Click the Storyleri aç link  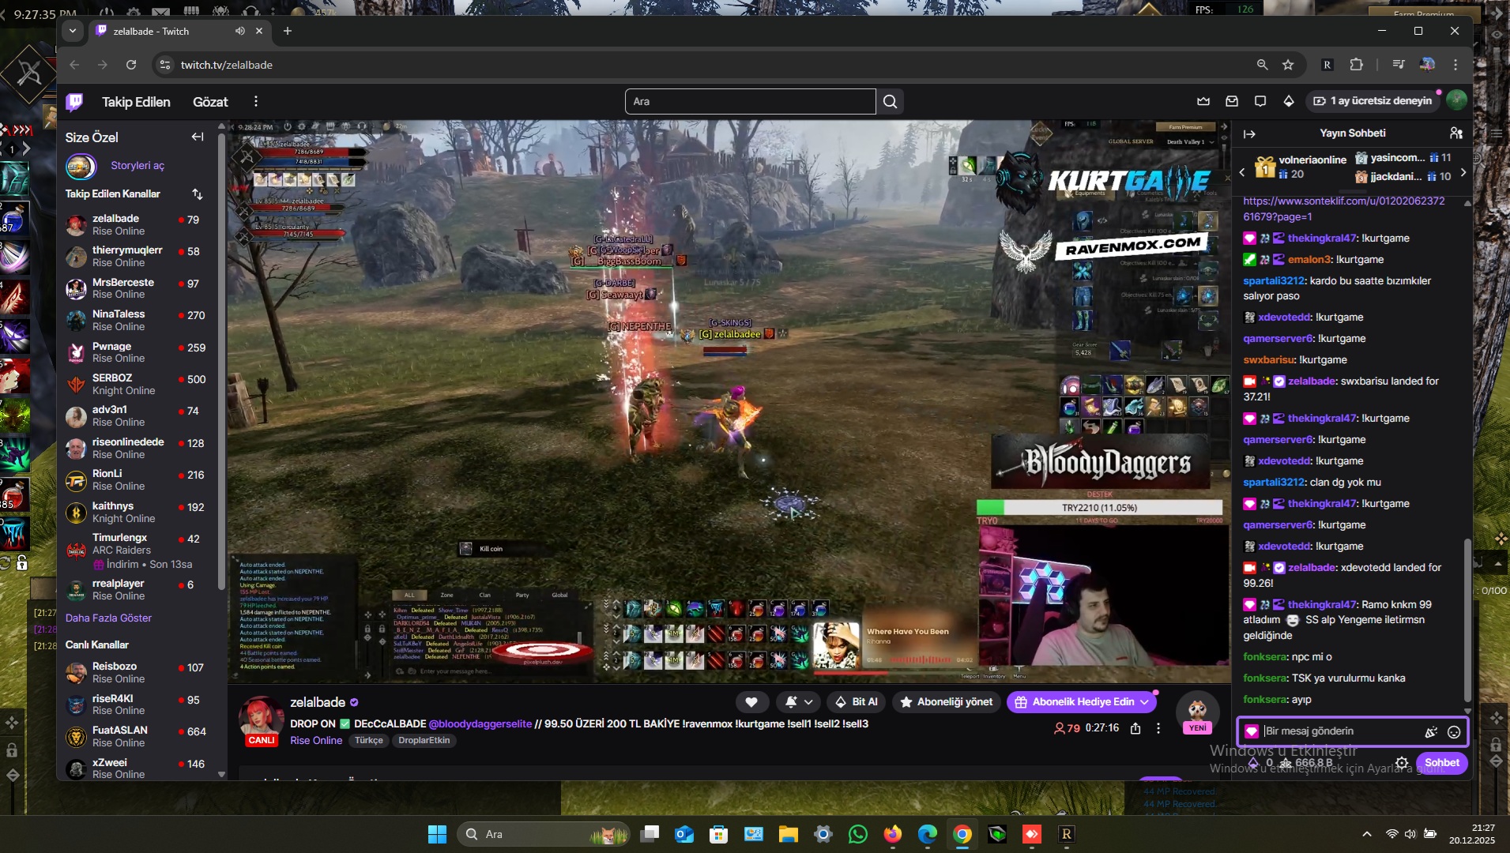coord(137,166)
